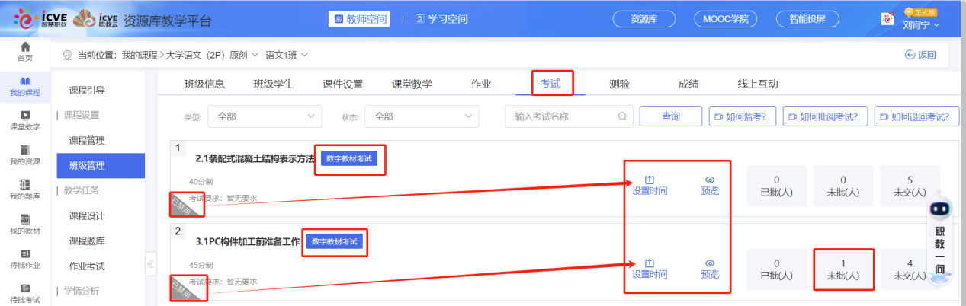
Task: Expand the 大学语文（2P）原创 course dropdown
Action: tap(213, 55)
